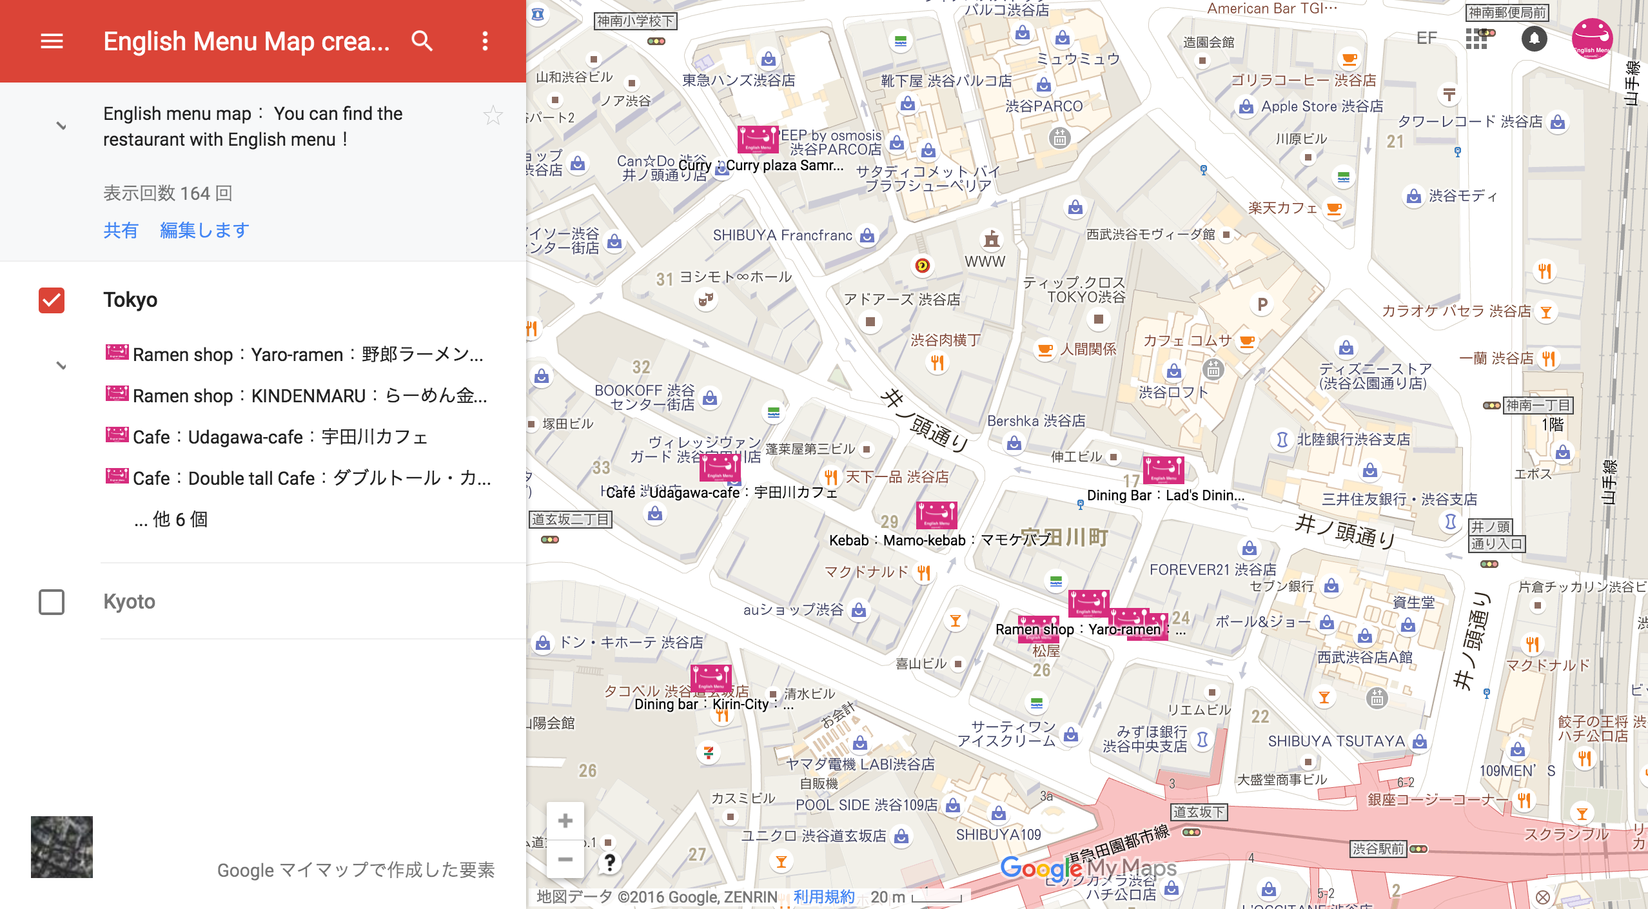Viewport: 1648px width, 909px height.
Task: Switch to satellite view thumbnail
Action: 62,846
